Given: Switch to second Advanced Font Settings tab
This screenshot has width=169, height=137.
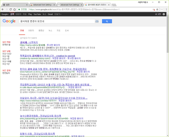Looking at the screenshot, I should click(70, 5).
